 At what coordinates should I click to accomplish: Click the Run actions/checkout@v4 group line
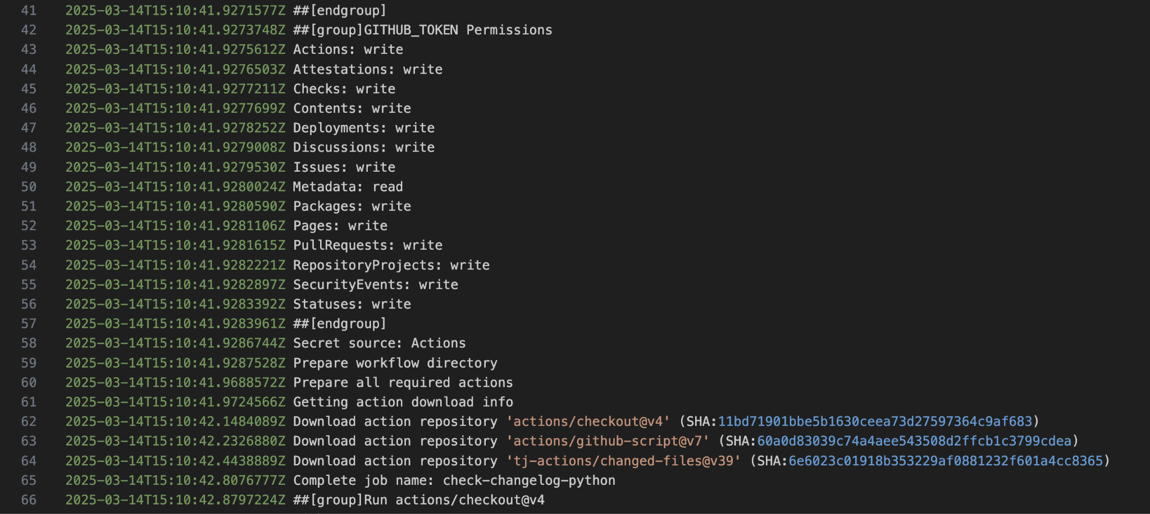(x=418, y=500)
